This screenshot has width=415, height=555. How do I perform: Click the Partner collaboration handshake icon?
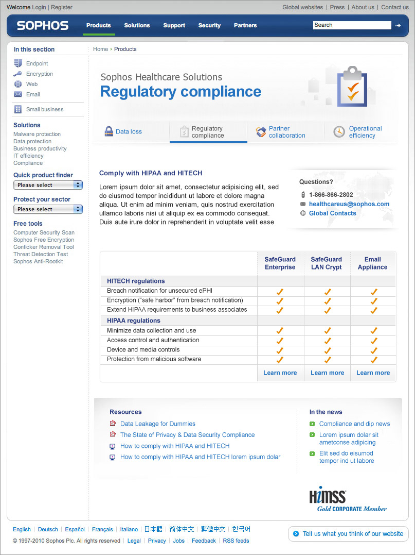coord(261,132)
